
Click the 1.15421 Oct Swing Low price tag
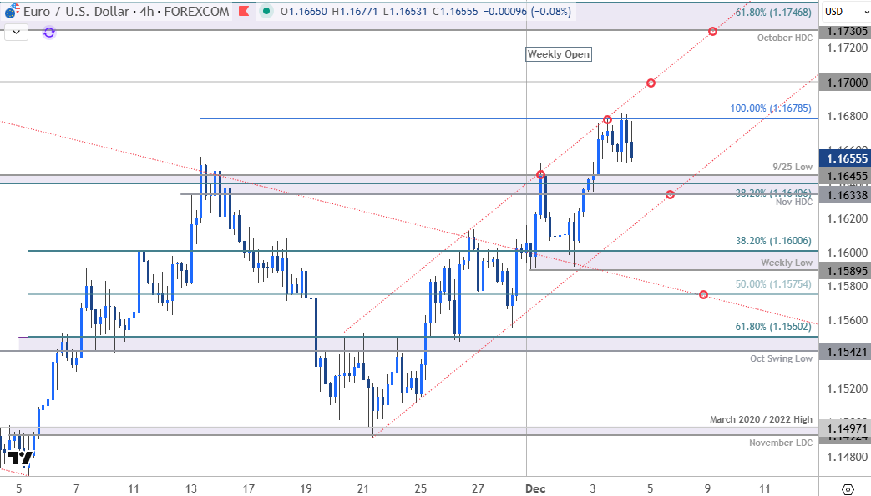[x=845, y=353]
